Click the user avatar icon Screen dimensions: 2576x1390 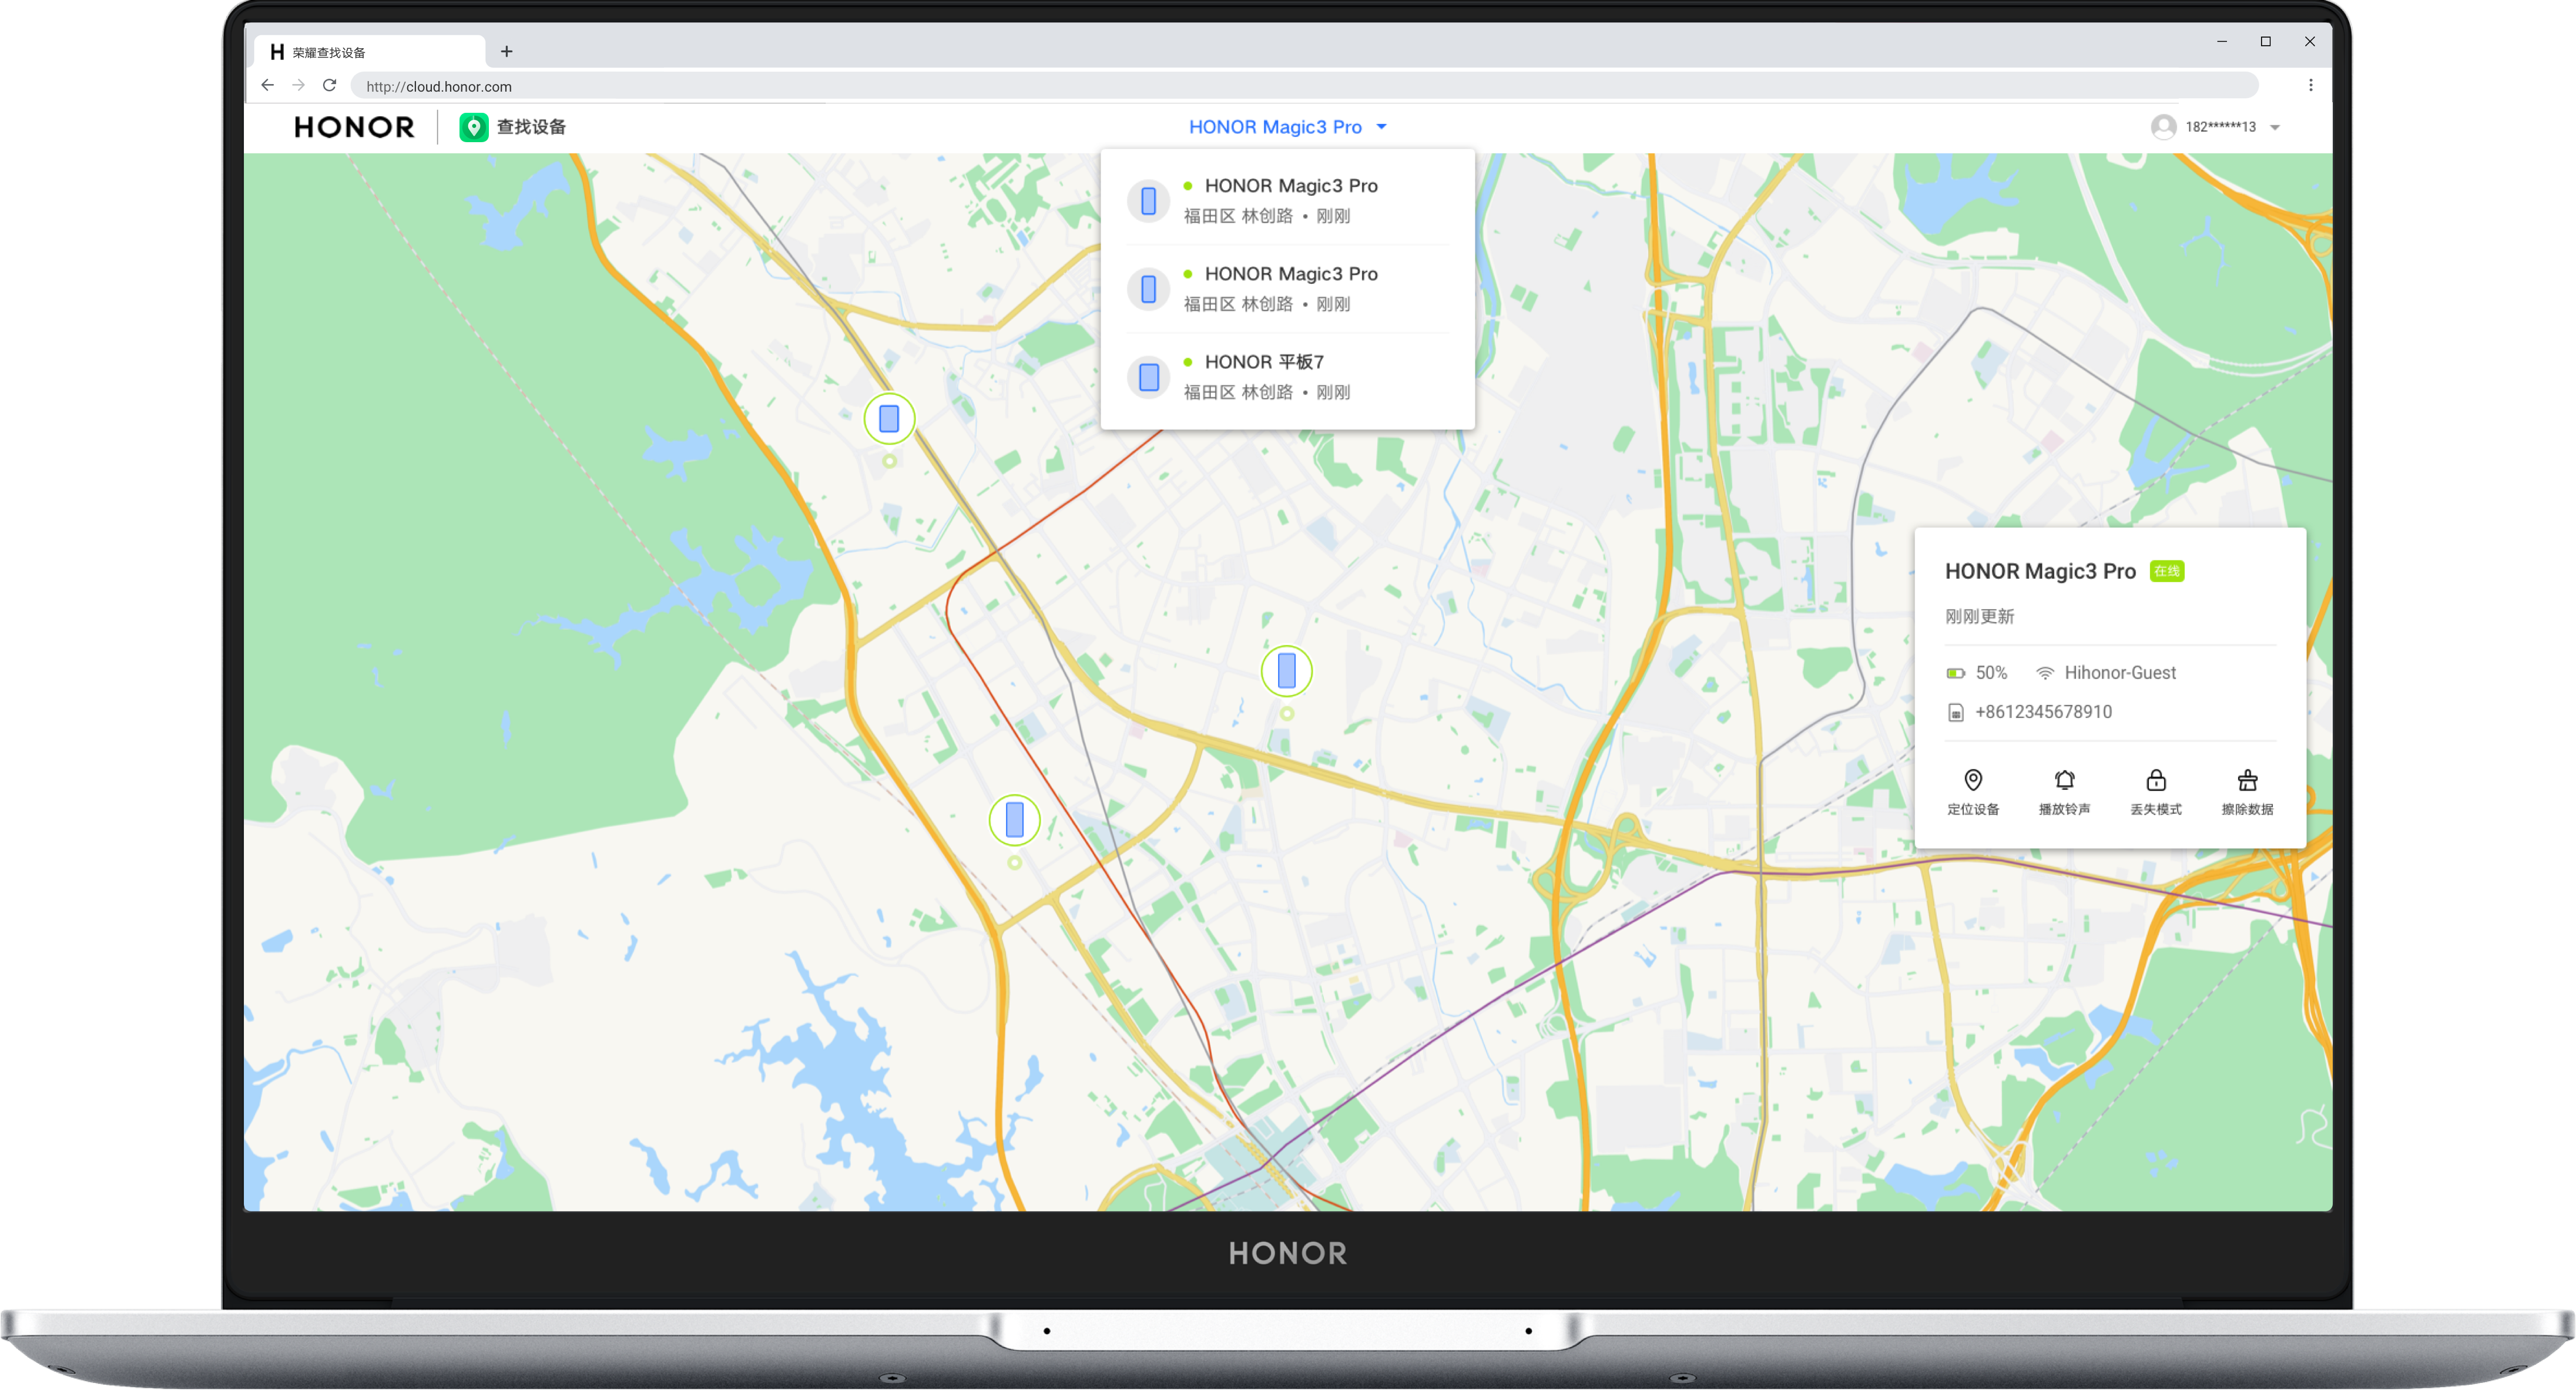click(2163, 127)
